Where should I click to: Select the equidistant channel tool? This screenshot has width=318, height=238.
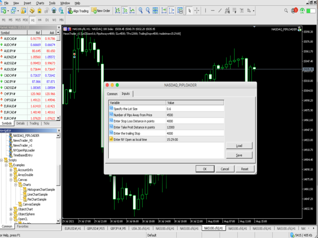(228, 10)
